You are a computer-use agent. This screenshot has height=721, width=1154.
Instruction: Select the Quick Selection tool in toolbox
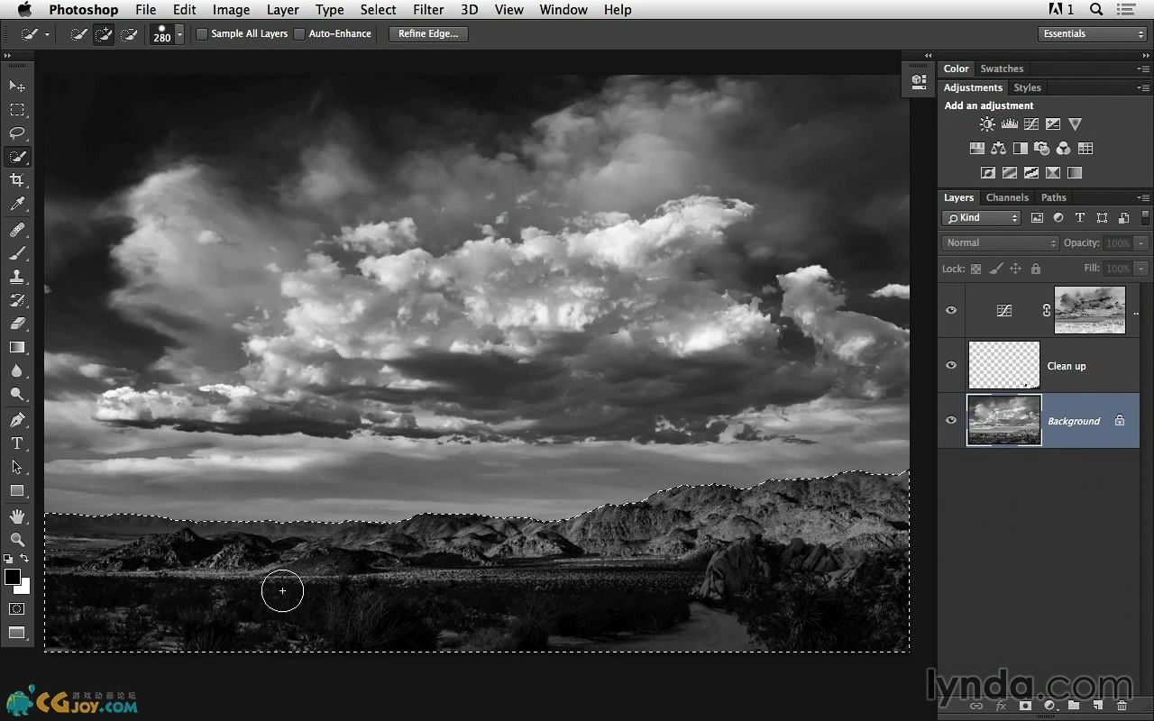click(x=17, y=157)
